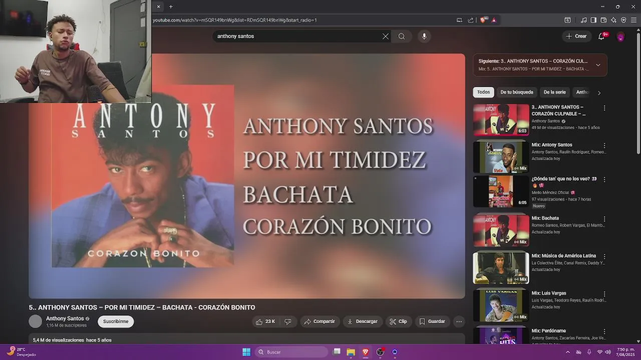This screenshot has height=360, width=641.
Task: Open Brave browser from the taskbar
Action: coord(366,352)
